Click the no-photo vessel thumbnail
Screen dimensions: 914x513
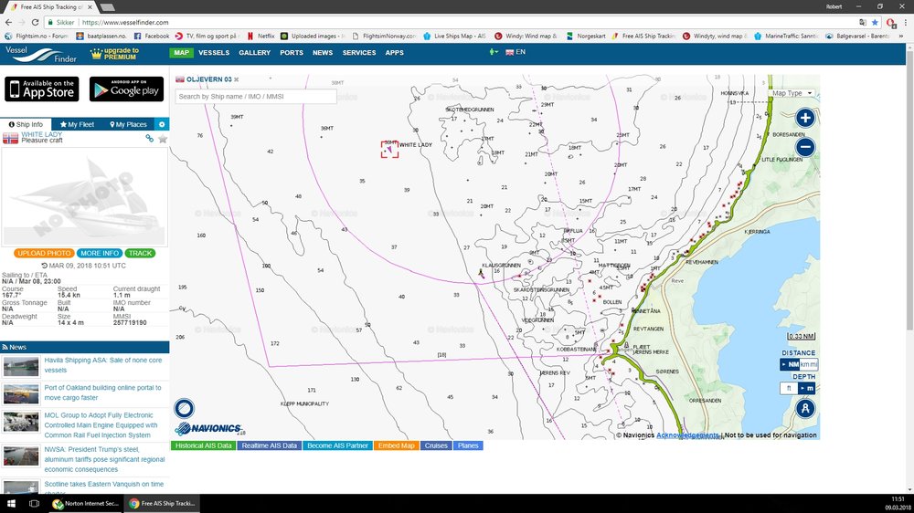pyautogui.click(x=84, y=197)
